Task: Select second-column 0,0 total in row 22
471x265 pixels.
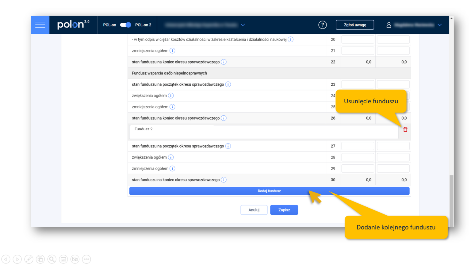Action: (x=404, y=62)
